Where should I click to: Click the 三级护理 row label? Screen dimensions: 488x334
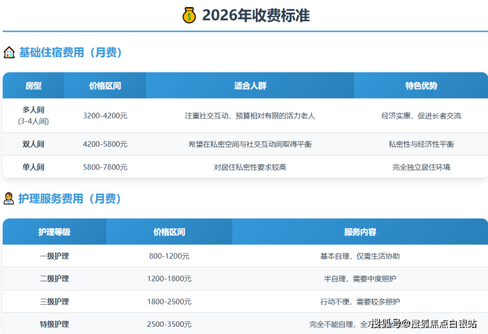click(x=54, y=302)
